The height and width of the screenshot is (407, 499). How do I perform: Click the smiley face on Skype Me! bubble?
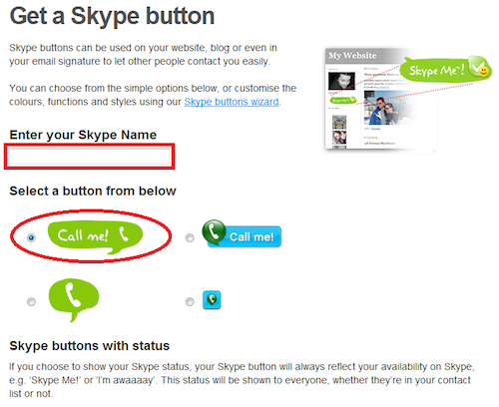(x=483, y=71)
